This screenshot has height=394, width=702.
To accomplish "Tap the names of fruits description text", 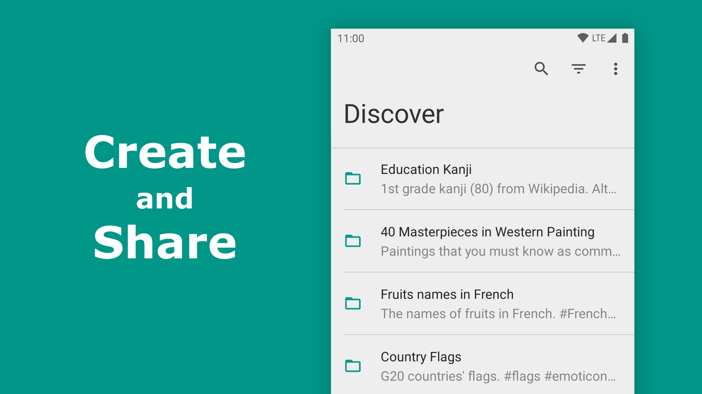I will click(498, 314).
